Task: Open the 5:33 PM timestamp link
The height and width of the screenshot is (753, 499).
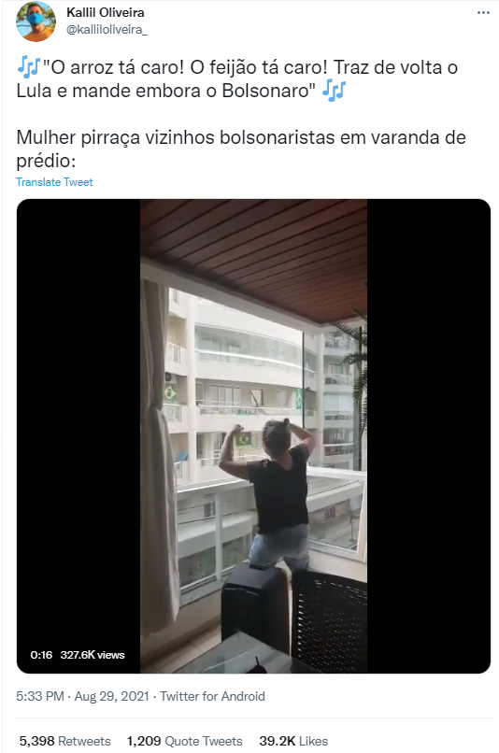Action: pyautogui.click(x=40, y=696)
